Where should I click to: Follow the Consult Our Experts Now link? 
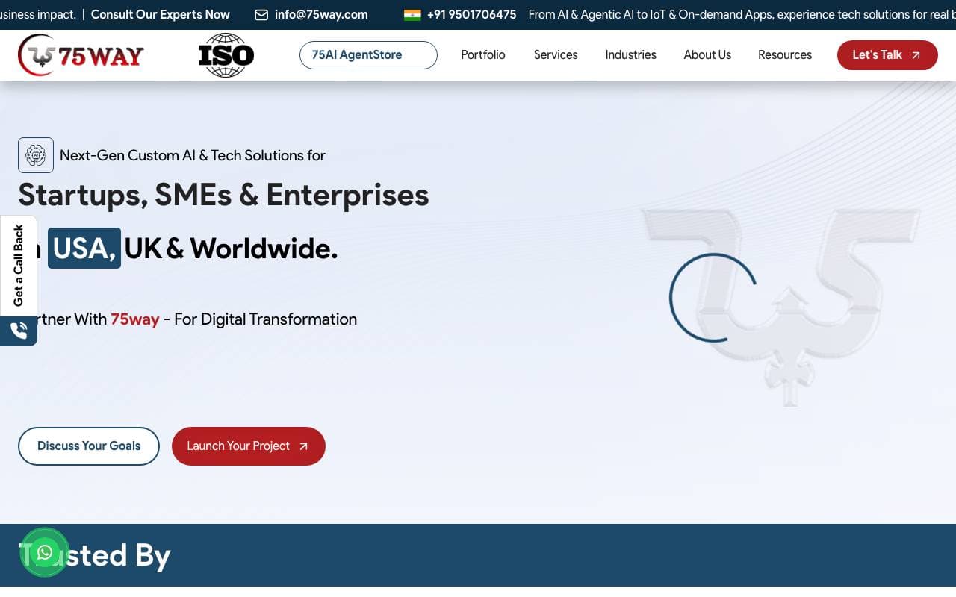(161, 15)
